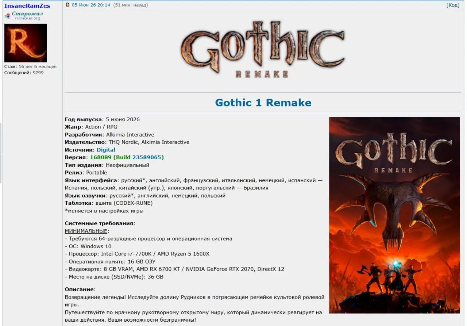Click the small post icon beside the date

[x=67, y=5]
